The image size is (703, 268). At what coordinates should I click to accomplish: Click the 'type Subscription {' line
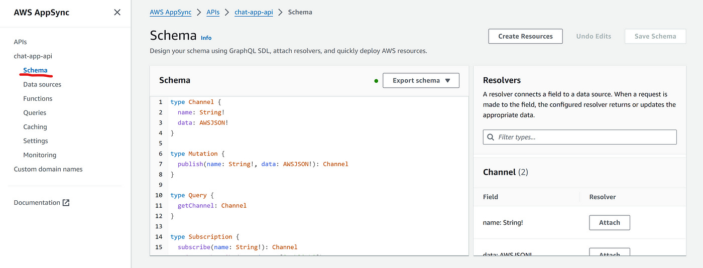[x=205, y=236]
